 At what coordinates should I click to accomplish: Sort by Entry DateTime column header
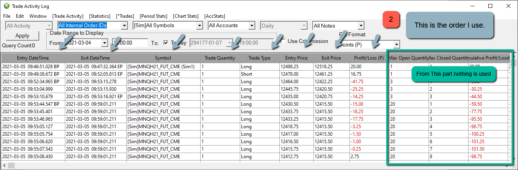[x=33, y=58]
